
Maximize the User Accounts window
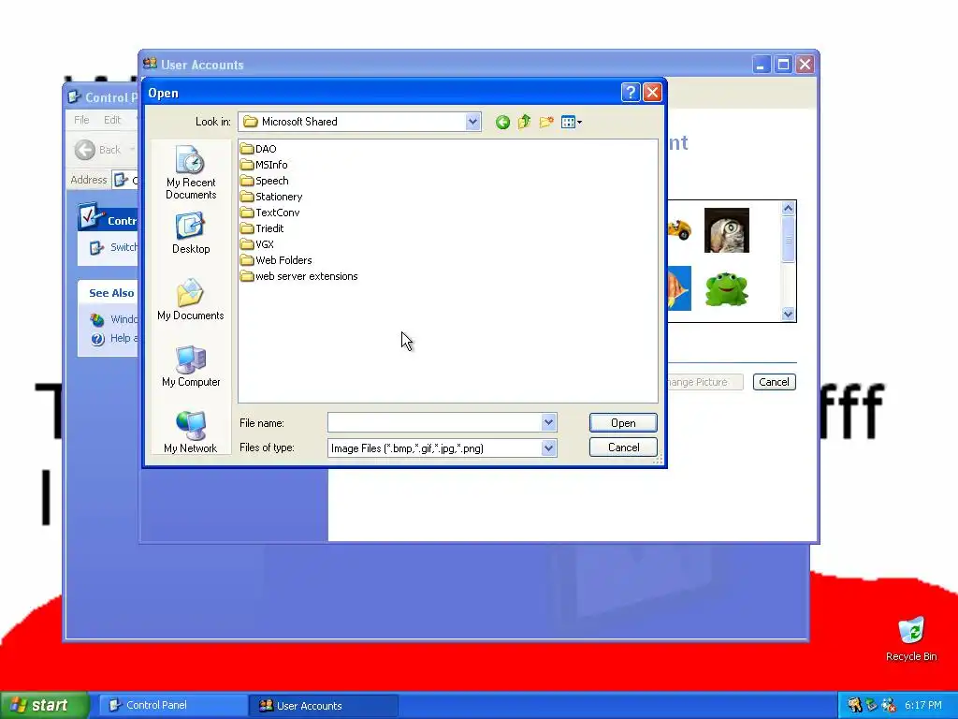(x=783, y=65)
